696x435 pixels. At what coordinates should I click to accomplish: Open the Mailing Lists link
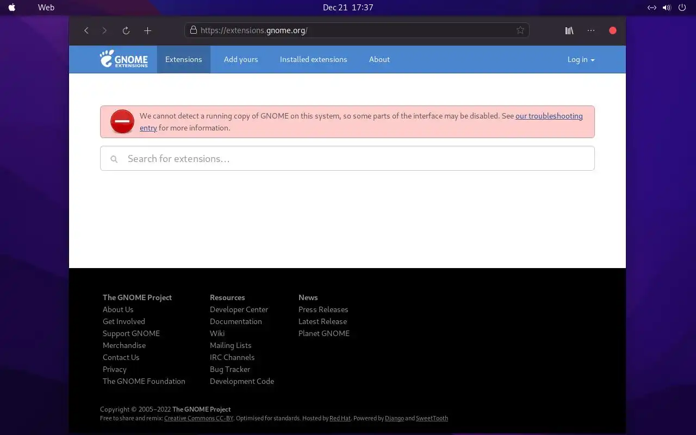click(x=231, y=345)
